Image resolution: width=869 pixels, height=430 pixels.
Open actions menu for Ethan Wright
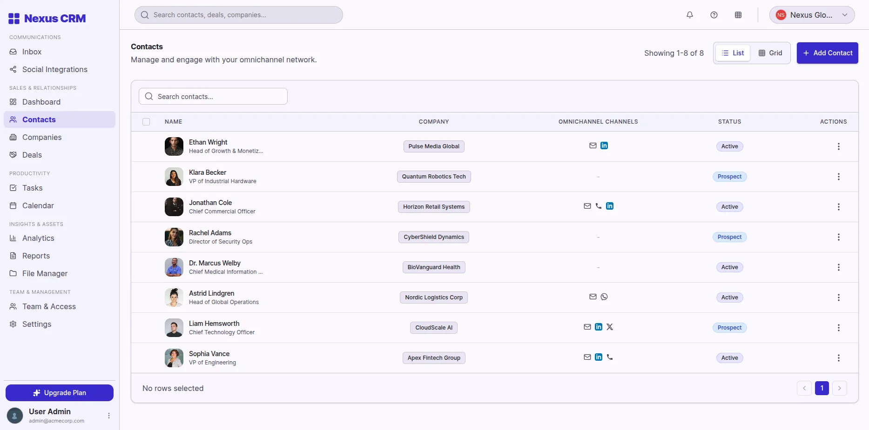pos(839,146)
